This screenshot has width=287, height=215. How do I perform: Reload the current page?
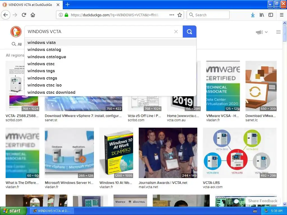click(24, 15)
